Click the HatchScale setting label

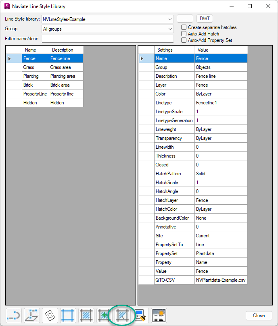174,183
